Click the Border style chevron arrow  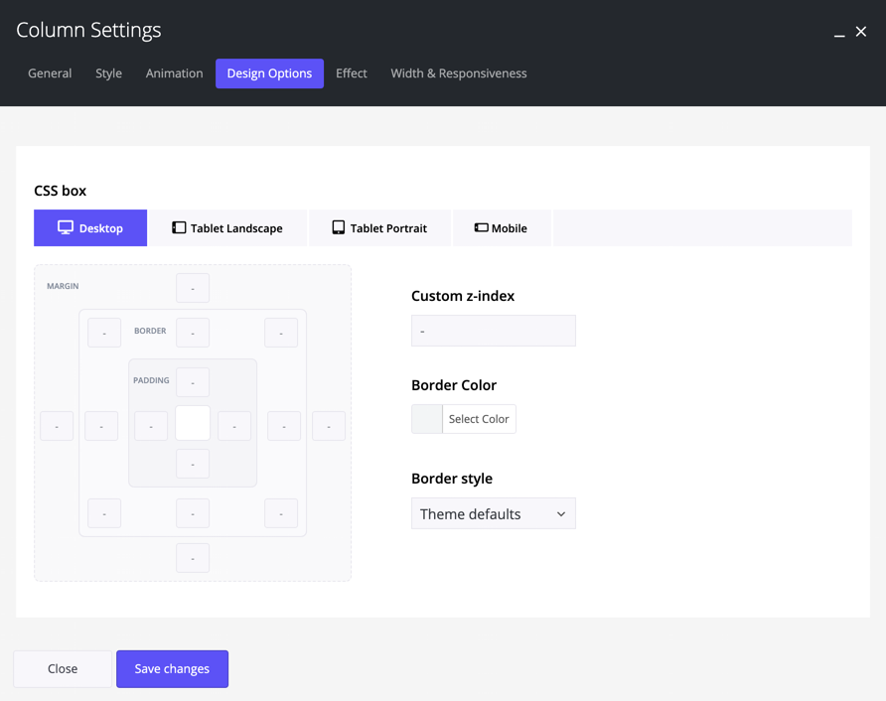[561, 514]
